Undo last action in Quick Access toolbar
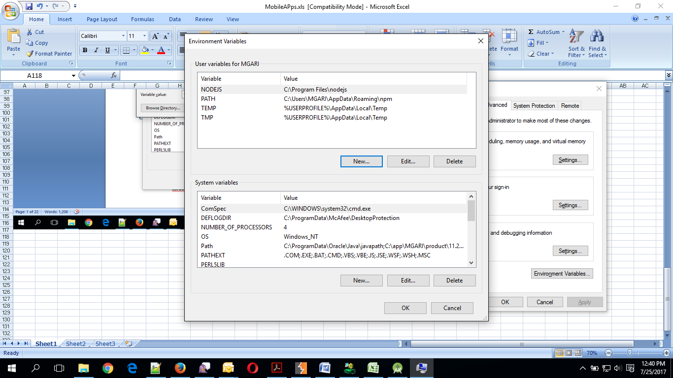 (40, 6)
